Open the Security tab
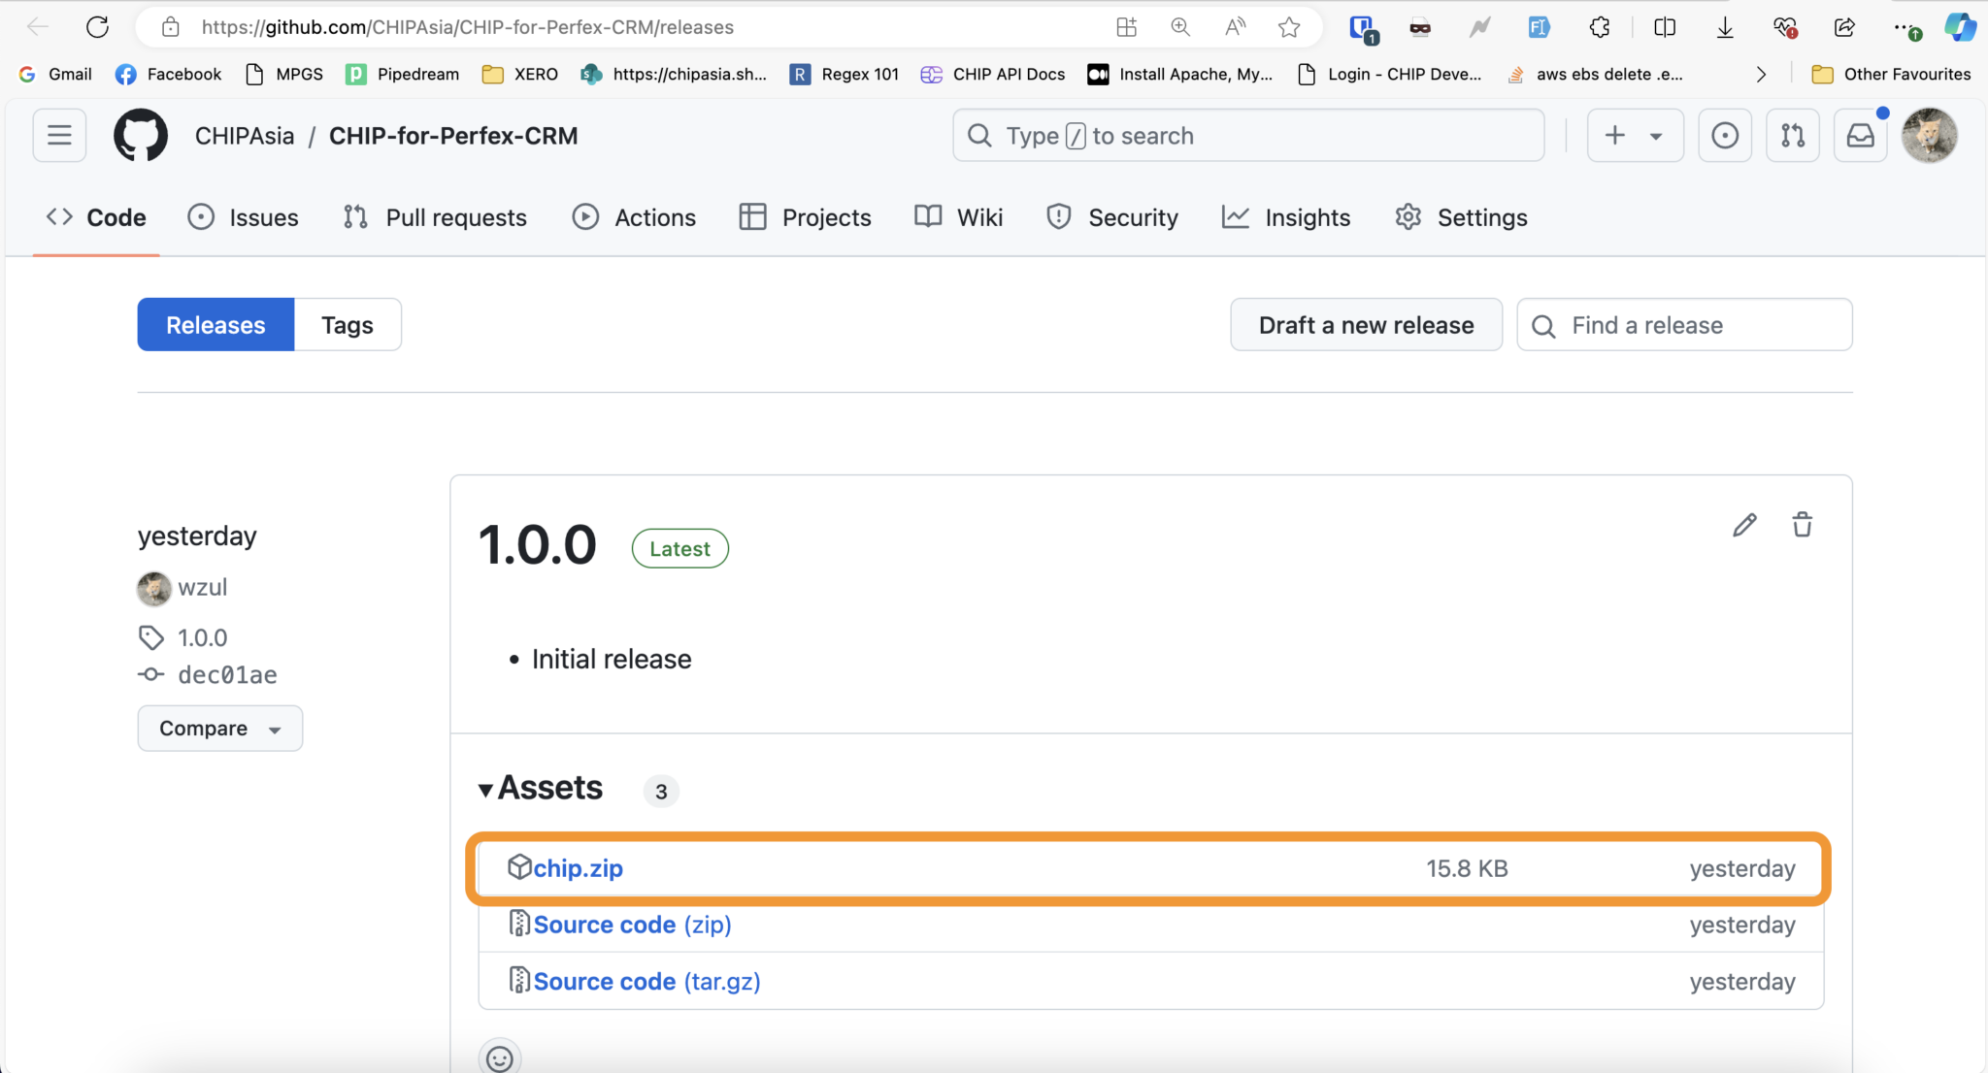 1112,216
